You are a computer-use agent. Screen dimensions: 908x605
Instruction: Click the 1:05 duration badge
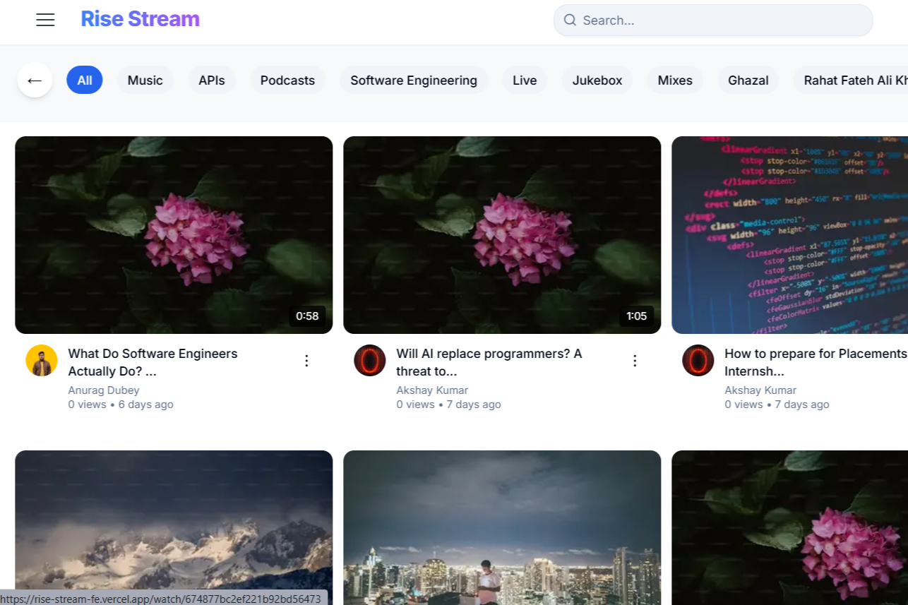pyautogui.click(x=636, y=316)
